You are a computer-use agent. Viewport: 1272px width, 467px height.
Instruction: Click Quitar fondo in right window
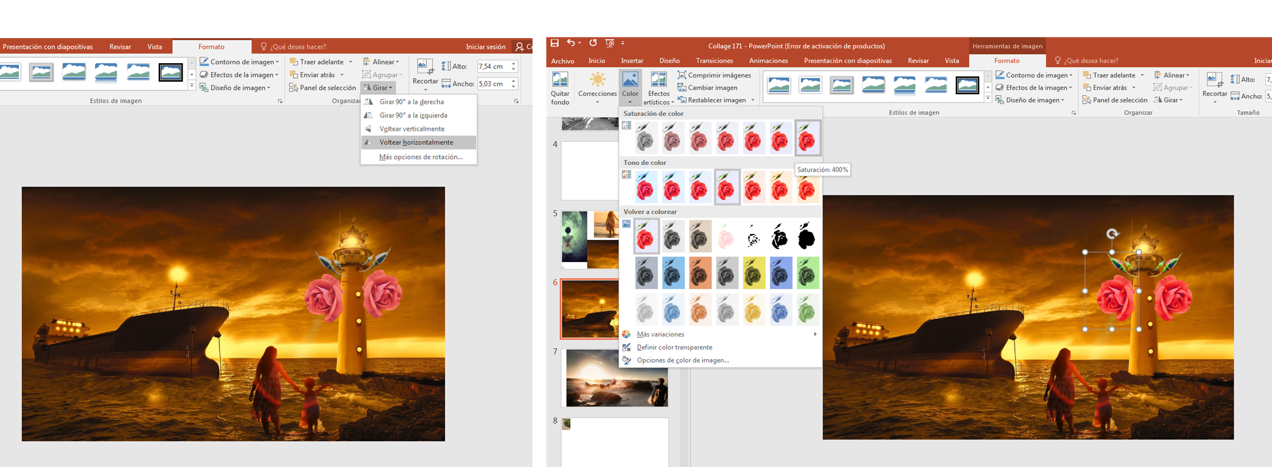pos(560,88)
